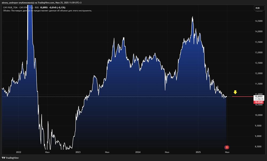Click the 8,5000 price scale label
The width and height of the screenshot is (267, 161).
[x=259, y=147]
